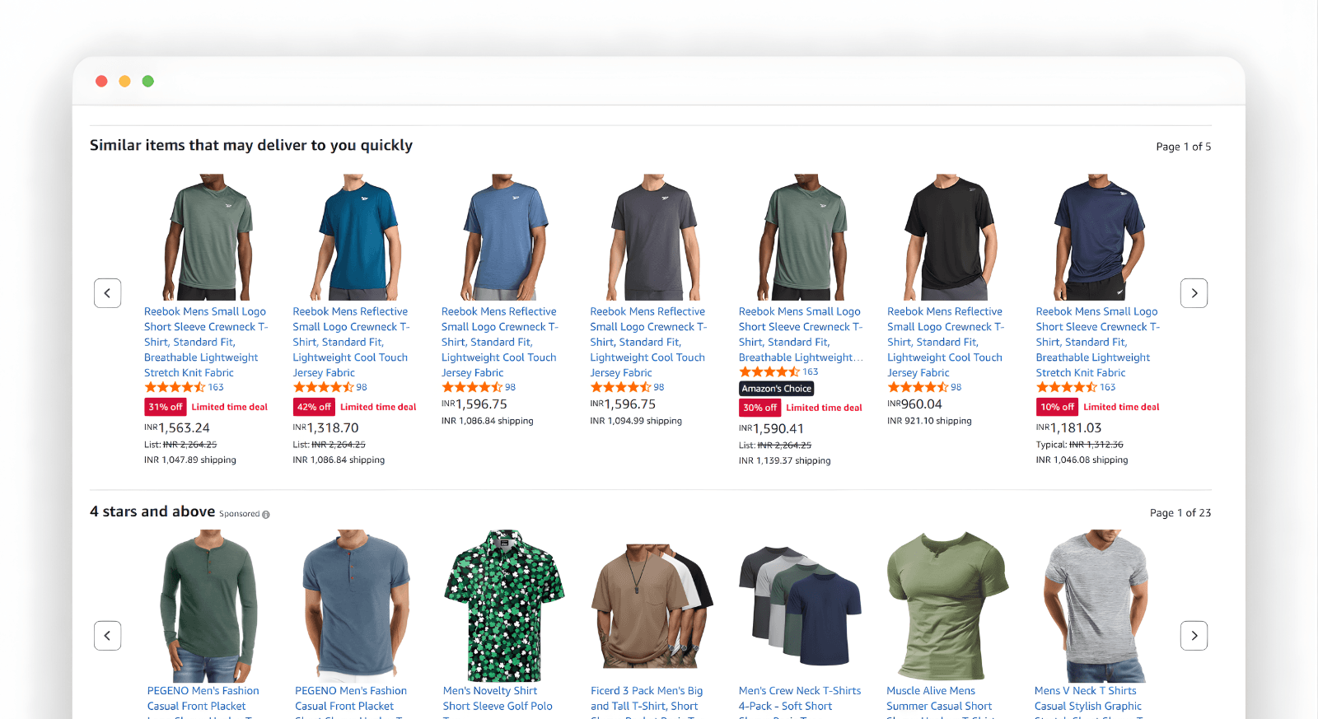Open the Amazon's Choice badge
The image size is (1318, 719).
coord(776,389)
